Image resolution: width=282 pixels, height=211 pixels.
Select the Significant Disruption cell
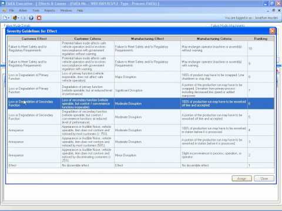[147, 90]
